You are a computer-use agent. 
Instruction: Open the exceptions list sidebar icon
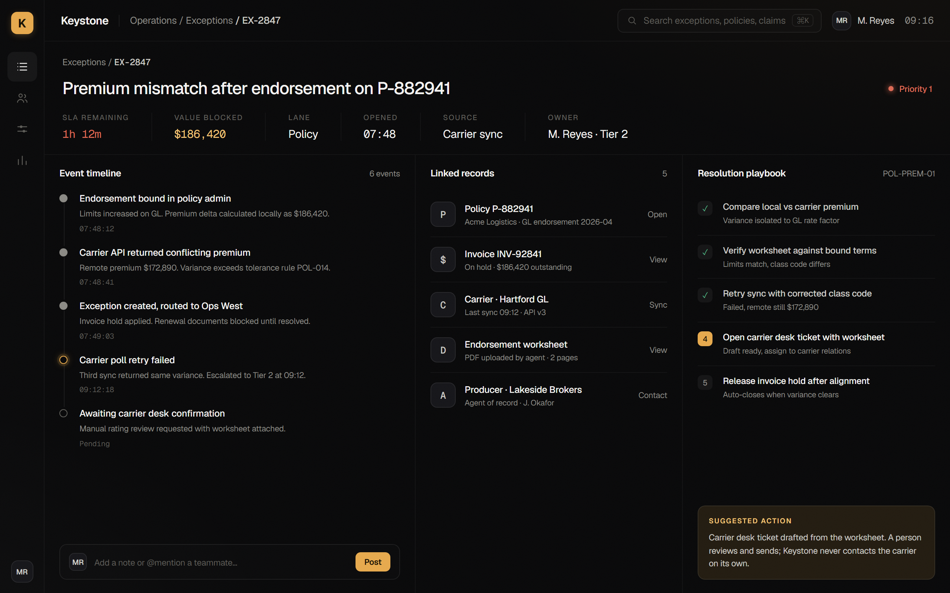[22, 67]
